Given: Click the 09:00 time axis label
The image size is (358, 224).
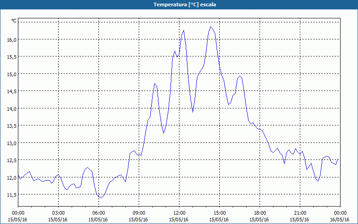Looking at the screenshot, I should (139, 213).
